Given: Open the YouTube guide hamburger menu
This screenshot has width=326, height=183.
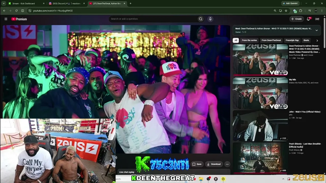Looking at the screenshot, I should click(6, 19).
